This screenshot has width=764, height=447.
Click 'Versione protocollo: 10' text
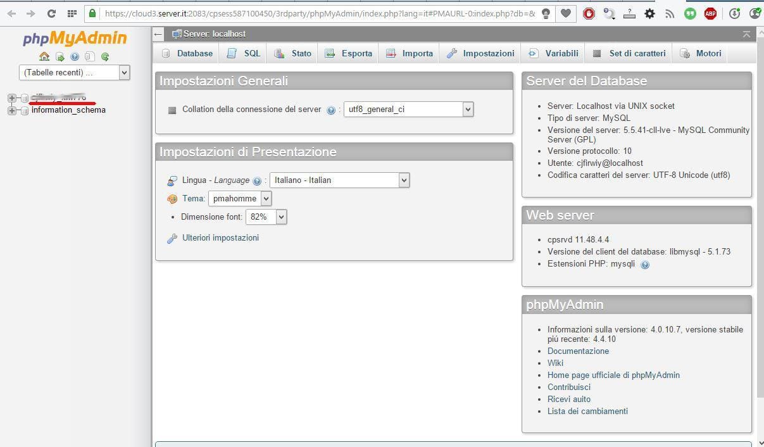coord(589,151)
